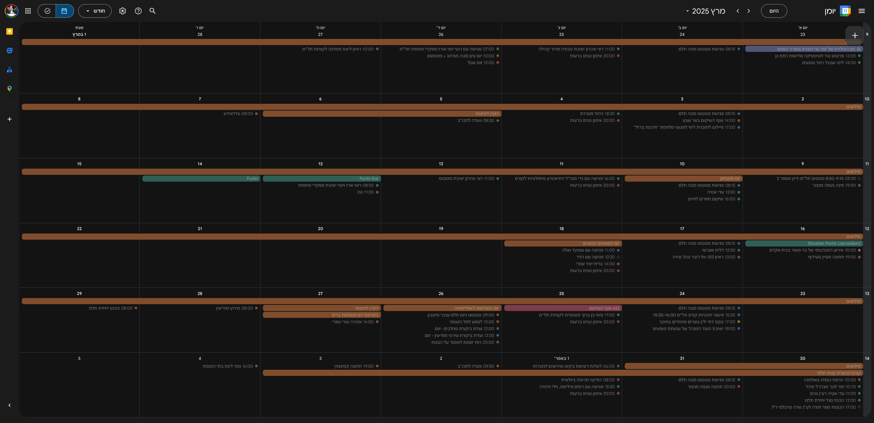Open Google Keep in the side panel
The width and height of the screenshot is (874, 423).
(x=10, y=31)
